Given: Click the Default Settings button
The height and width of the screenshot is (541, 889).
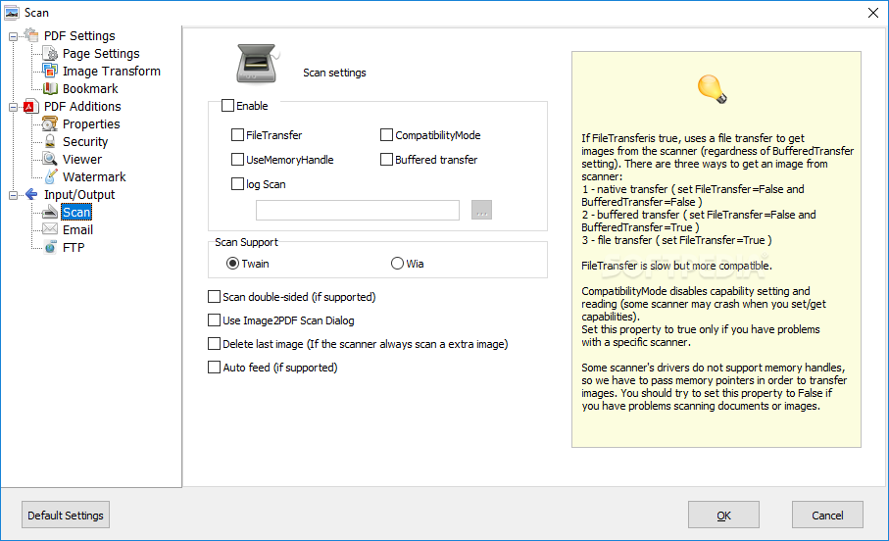Looking at the screenshot, I should tap(66, 515).
